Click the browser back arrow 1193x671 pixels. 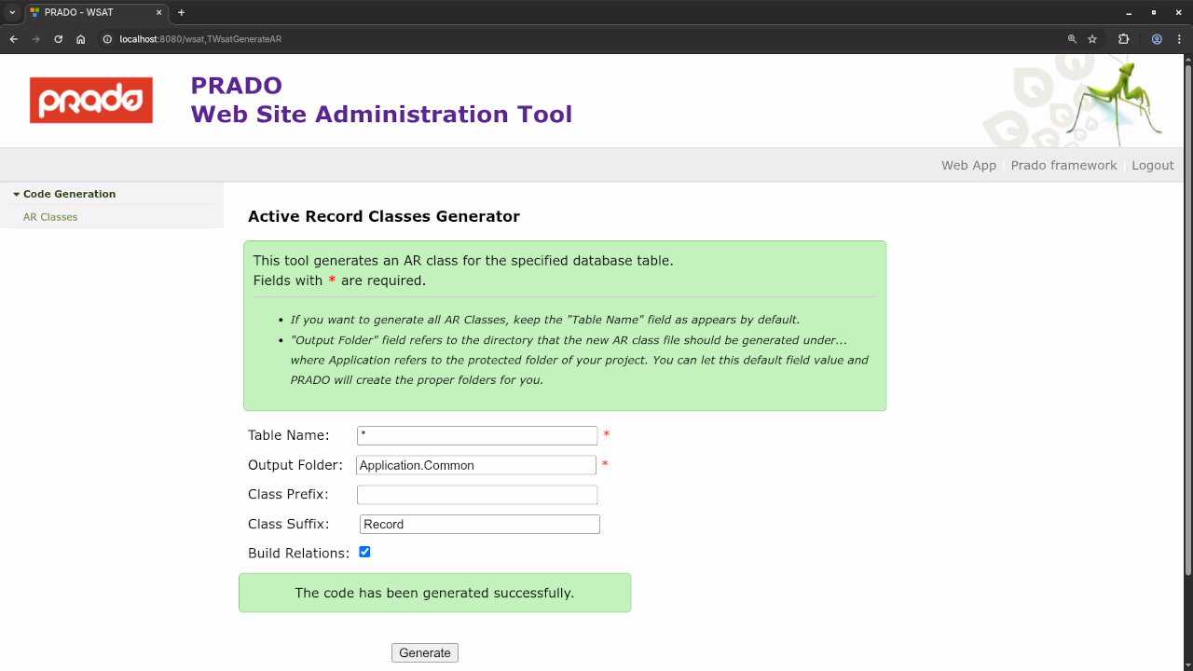point(13,39)
